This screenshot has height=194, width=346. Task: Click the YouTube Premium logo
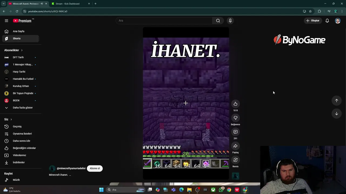pyautogui.click(x=22, y=21)
